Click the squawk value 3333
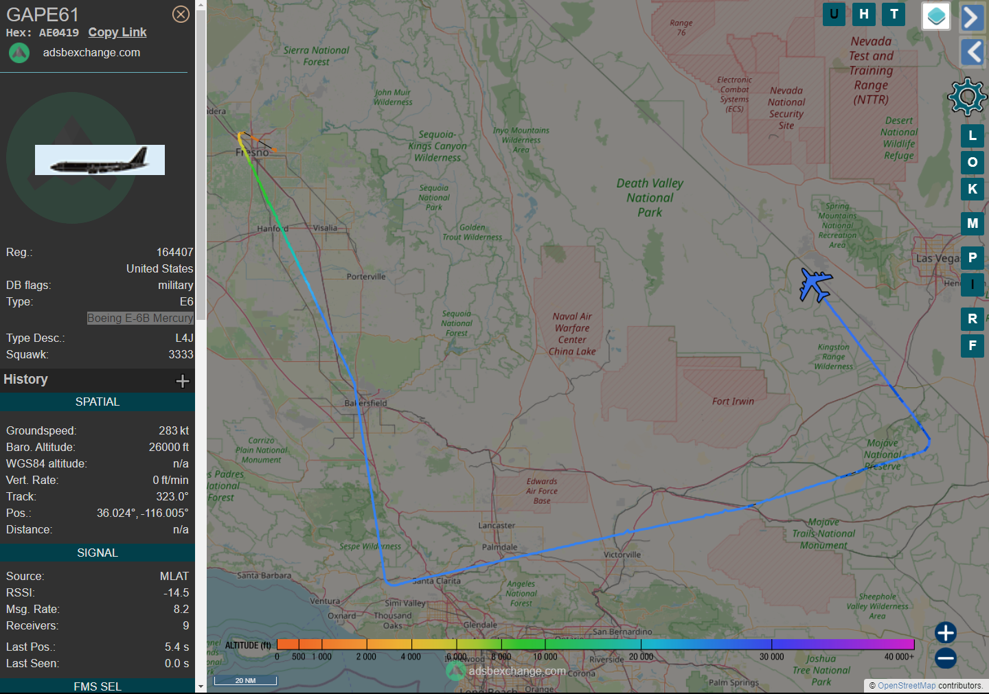Screen dimensions: 989x694 [181, 354]
